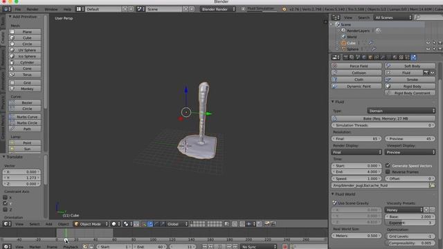Image resolution: width=443 pixels, height=249 pixels.
Task: Enable Reverse Frames checkbox
Action: [x=388, y=172]
